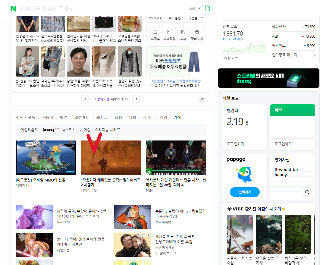Open the VIBE logo in music widget
This screenshot has width=320, height=265.
[x=235, y=209]
